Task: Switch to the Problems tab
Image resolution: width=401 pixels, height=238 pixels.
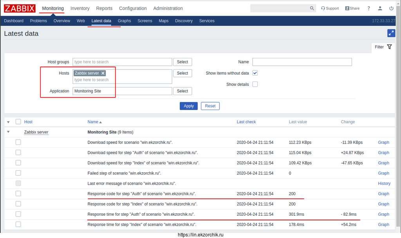Action: [x=38, y=21]
